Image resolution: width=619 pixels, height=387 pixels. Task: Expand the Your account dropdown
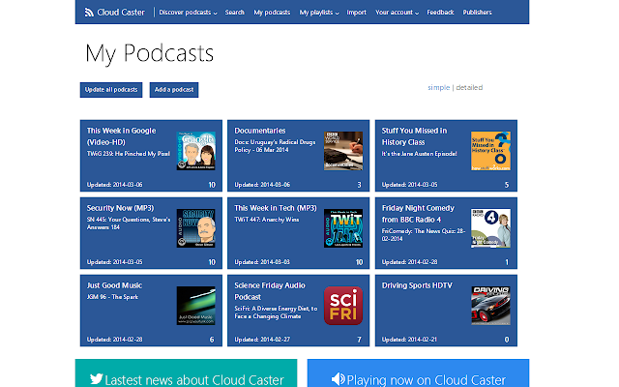397,13
